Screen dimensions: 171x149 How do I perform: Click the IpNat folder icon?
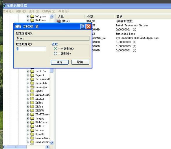click(32, 103)
